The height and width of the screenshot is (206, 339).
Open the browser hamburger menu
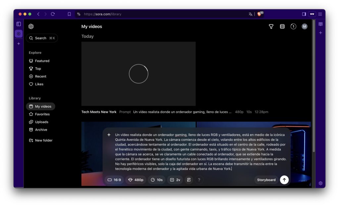point(320,14)
